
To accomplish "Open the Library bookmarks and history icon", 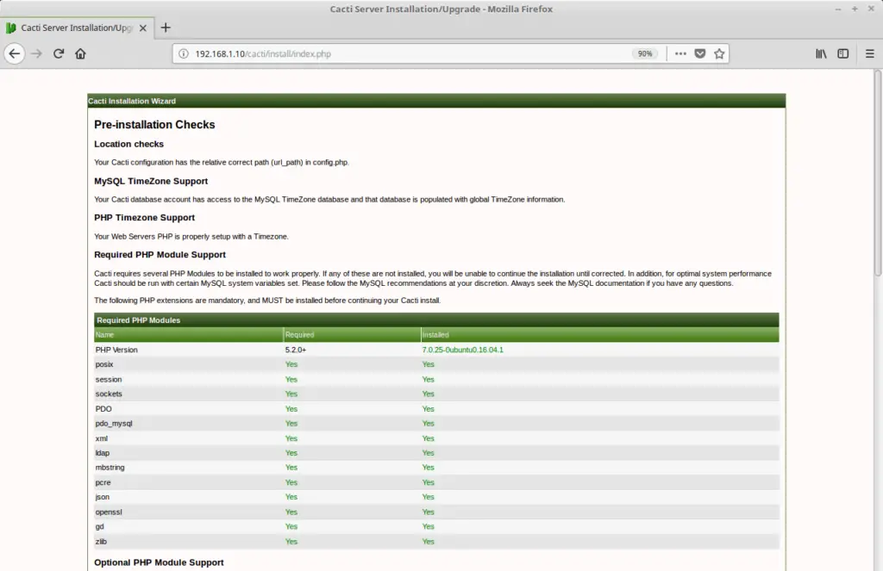I will coord(821,54).
